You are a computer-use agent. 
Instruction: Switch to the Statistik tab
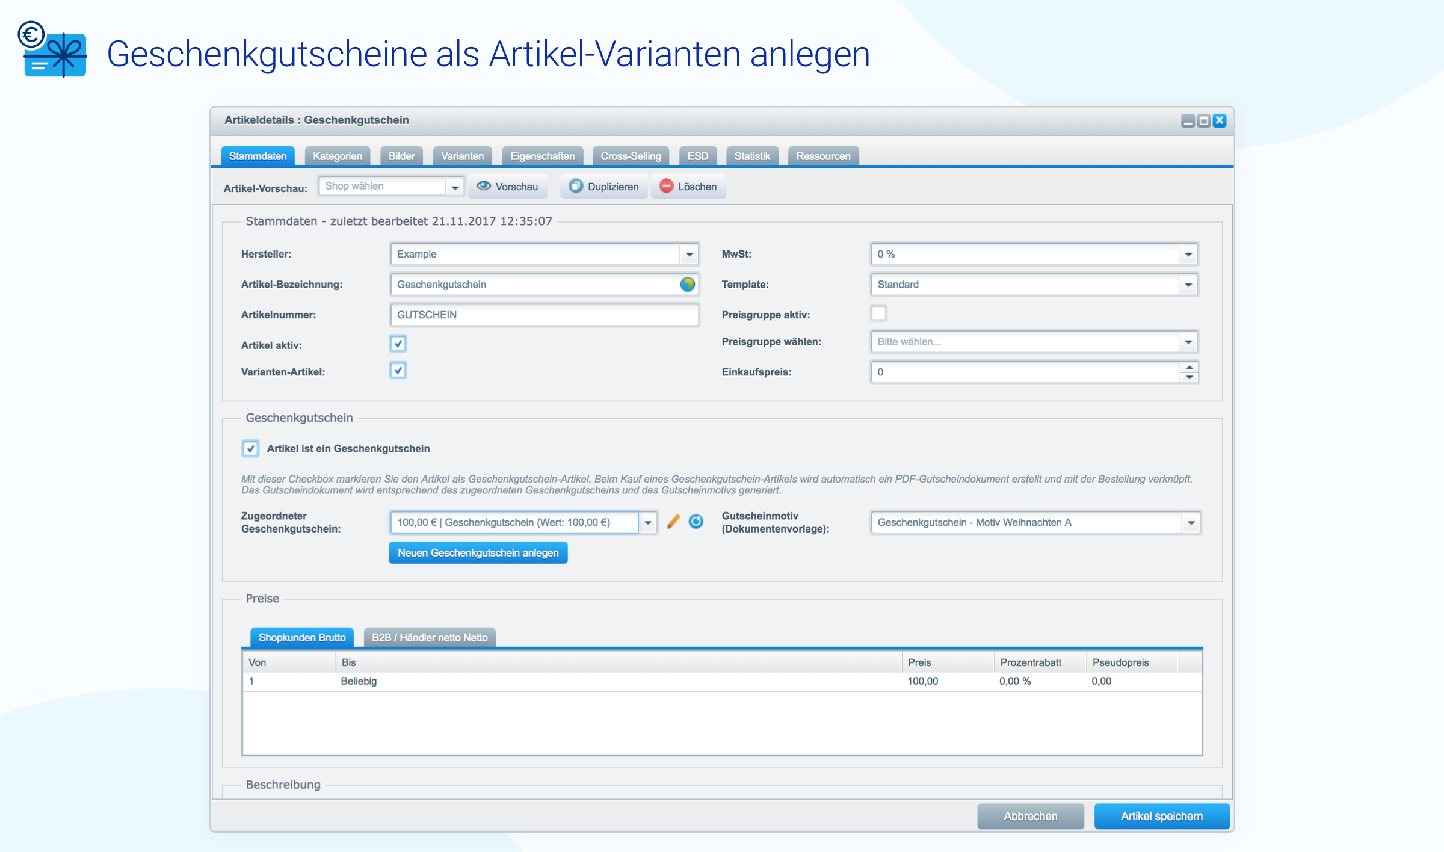(752, 156)
